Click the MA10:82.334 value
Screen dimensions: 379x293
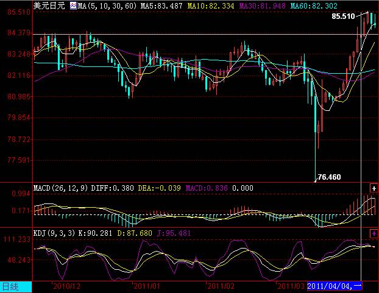pos(211,5)
